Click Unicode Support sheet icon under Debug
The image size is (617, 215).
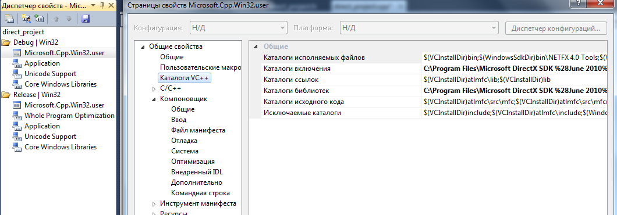17,74
